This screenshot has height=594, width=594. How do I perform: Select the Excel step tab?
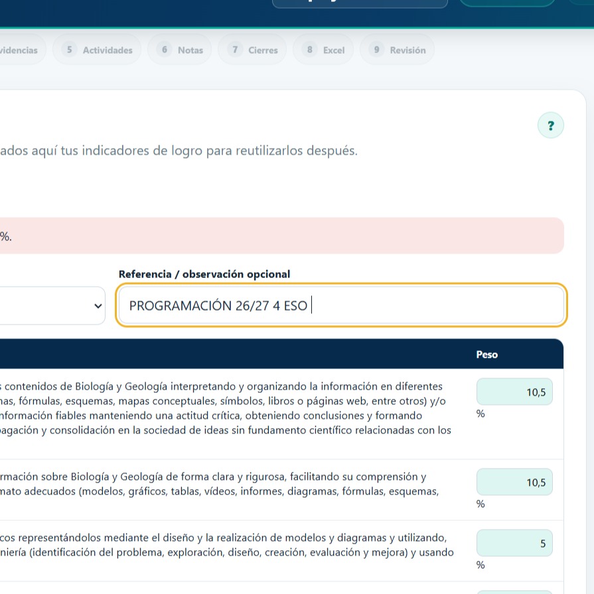pos(323,50)
